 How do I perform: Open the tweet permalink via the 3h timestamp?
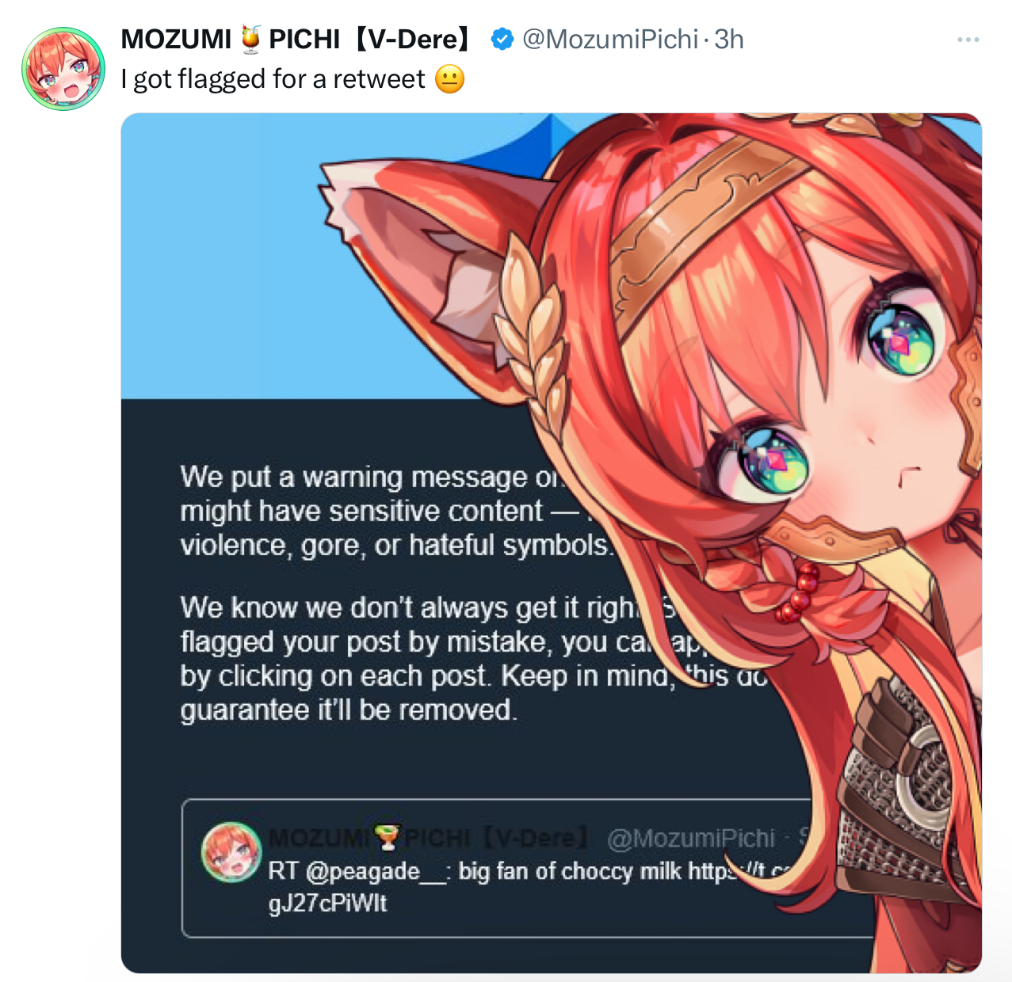pyautogui.click(x=729, y=39)
